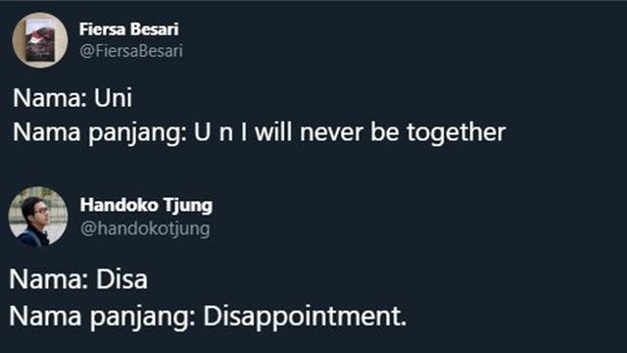This screenshot has height=353, width=627.
Task: Select the 'Nama: Disa' tweet line
Action: (x=78, y=278)
